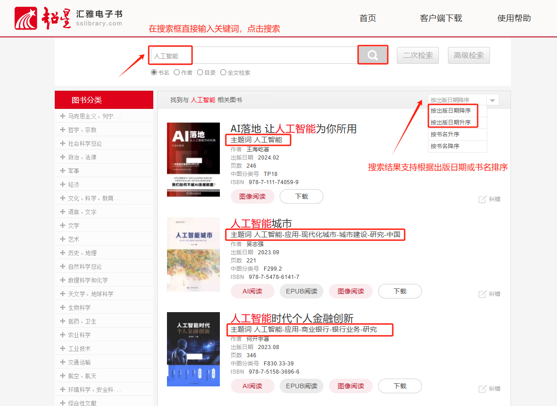Expand the plus icon next to 文学

62,226
